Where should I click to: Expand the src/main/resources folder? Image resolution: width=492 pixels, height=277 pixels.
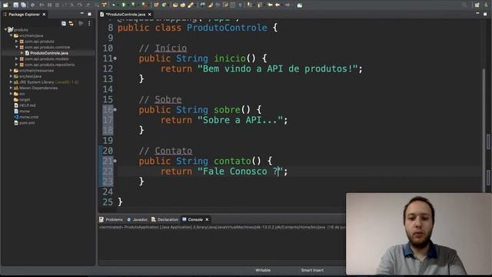tap(11, 70)
